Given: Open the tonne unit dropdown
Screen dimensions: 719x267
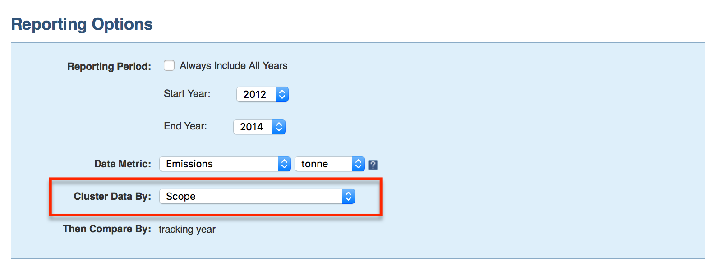Looking at the screenshot, I should 323,164.
